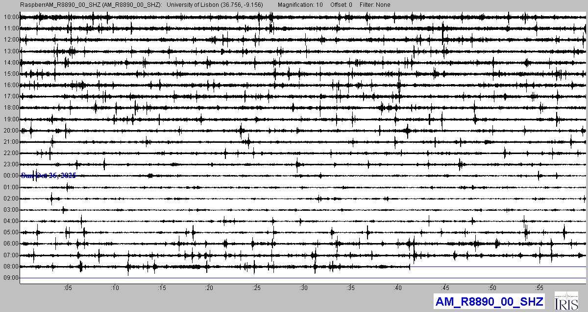Click the blue AM_R8890_00_SHZ station label

tap(489, 301)
